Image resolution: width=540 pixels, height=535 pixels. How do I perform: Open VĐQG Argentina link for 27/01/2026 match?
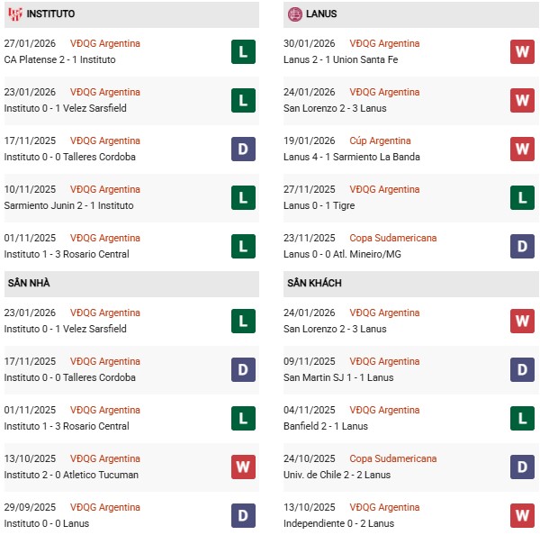click(x=104, y=43)
